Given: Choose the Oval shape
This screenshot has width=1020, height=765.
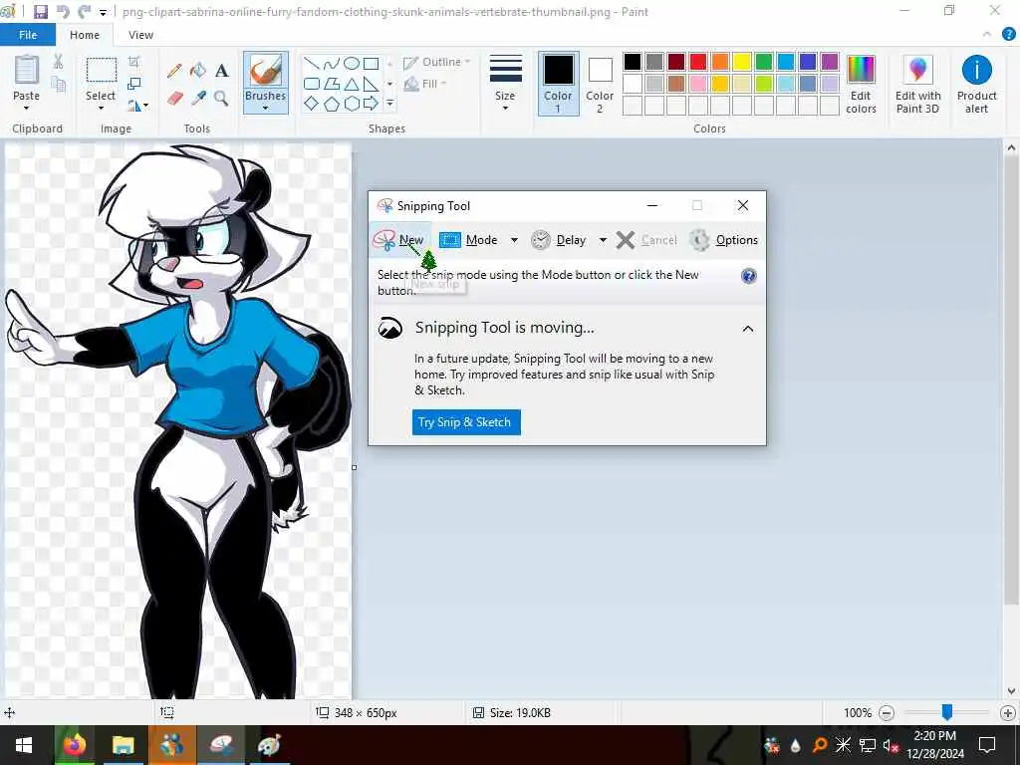Looking at the screenshot, I should click(x=352, y=63).
